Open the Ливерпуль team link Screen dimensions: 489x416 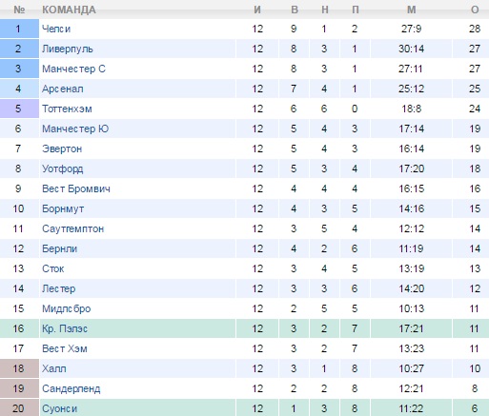click(x=68, y=49)
